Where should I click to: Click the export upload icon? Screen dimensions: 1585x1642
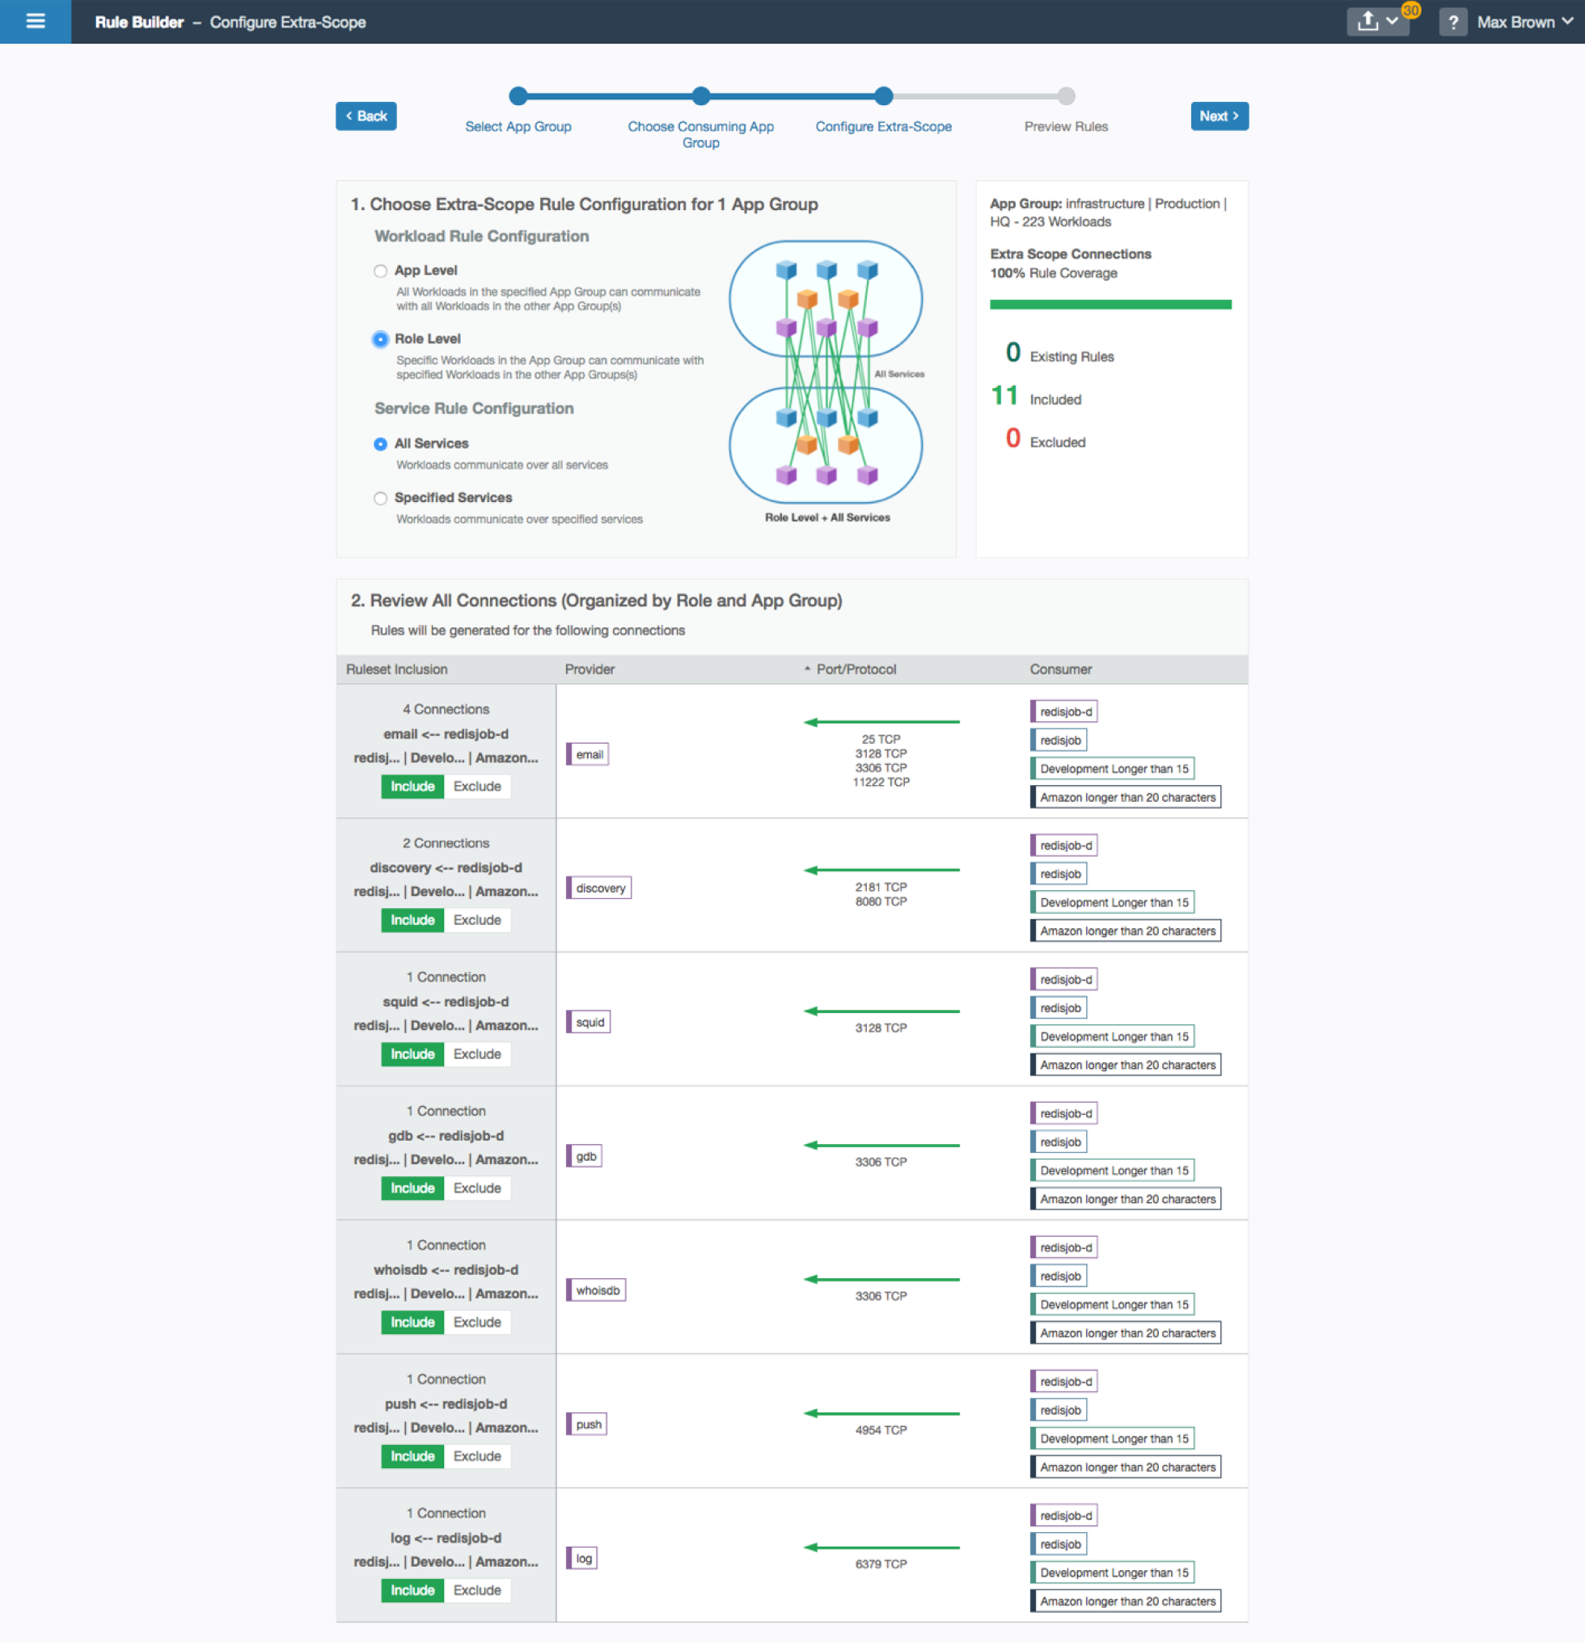(1368, 22)
